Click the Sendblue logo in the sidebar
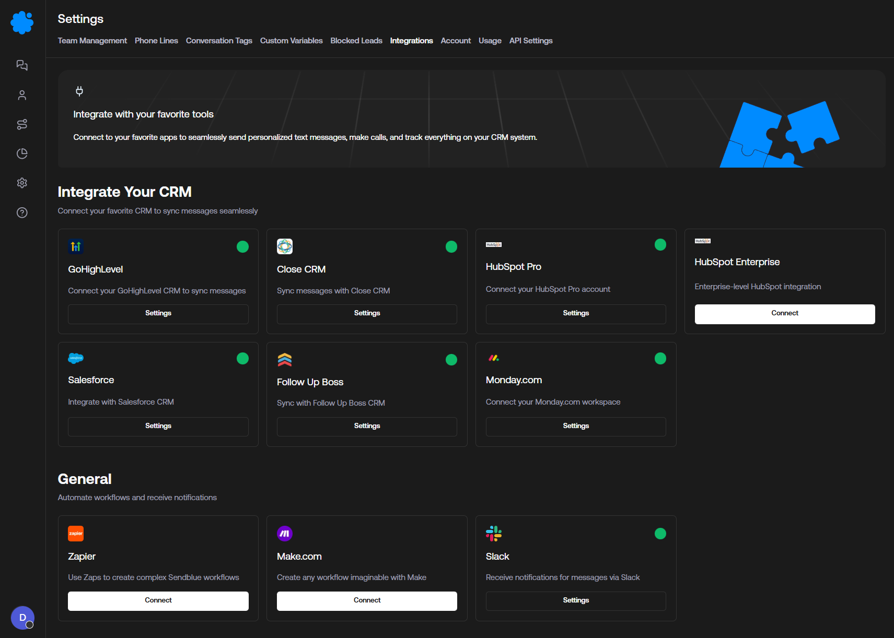The width and height of the screenshot is (894, 638). click(22, 22)
